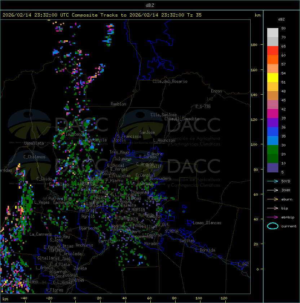Click the 'Tres_Mayo' map label
Screen dimensions: 300x303
pyautogui.click(x=119, y=152)
